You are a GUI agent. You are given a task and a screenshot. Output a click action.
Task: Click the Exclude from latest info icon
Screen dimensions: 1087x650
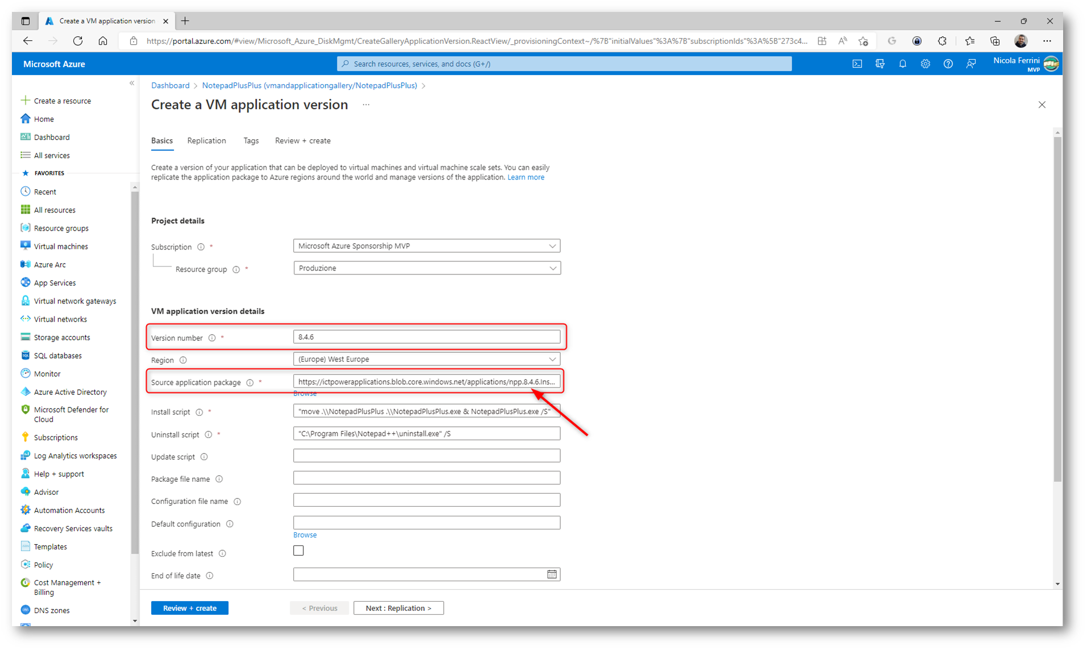[x=222, y=554]
